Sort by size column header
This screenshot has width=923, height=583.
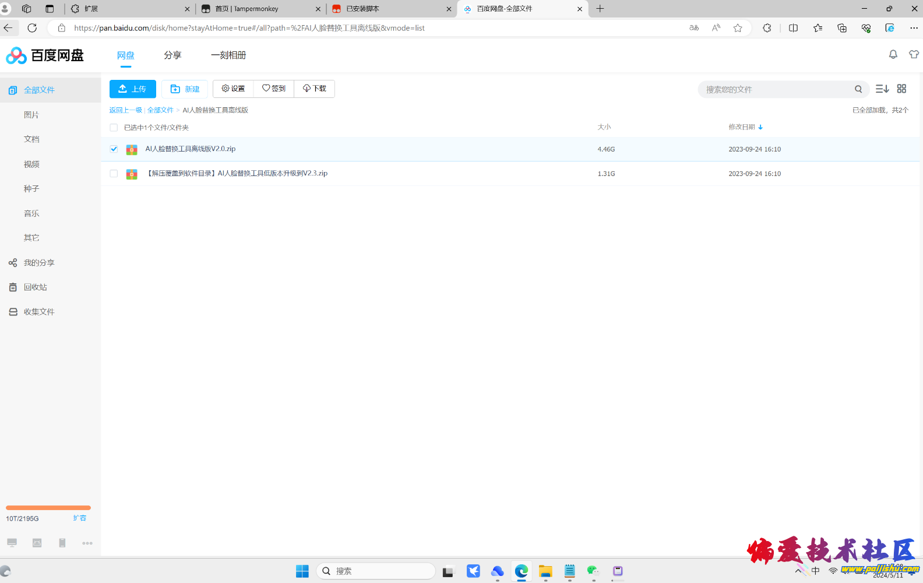[x=604, y=127]
